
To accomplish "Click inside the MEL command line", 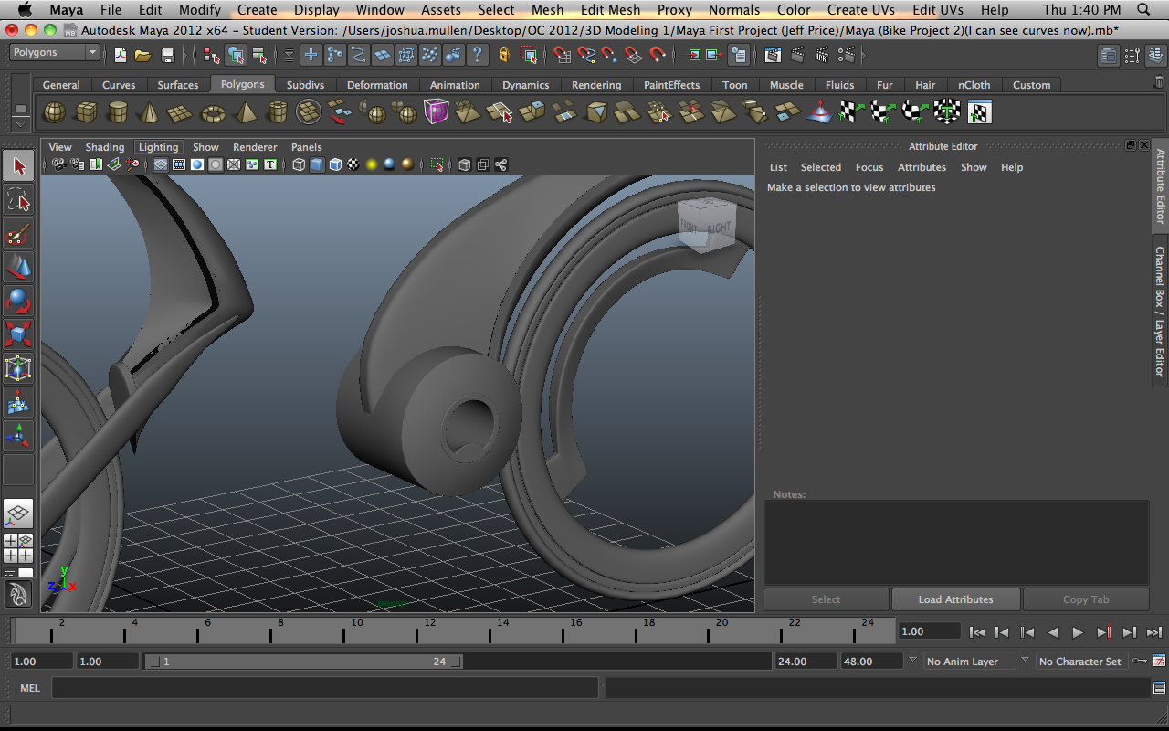I will click(x=320, y=688).
